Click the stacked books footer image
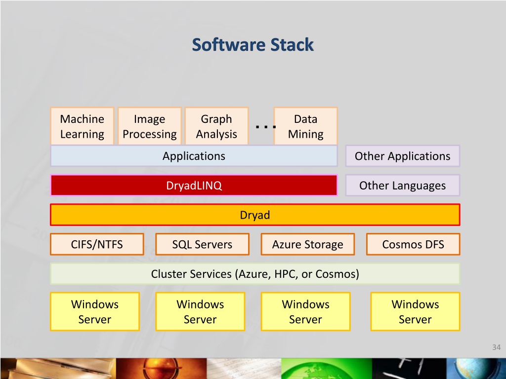 click(x=58, y=368)
